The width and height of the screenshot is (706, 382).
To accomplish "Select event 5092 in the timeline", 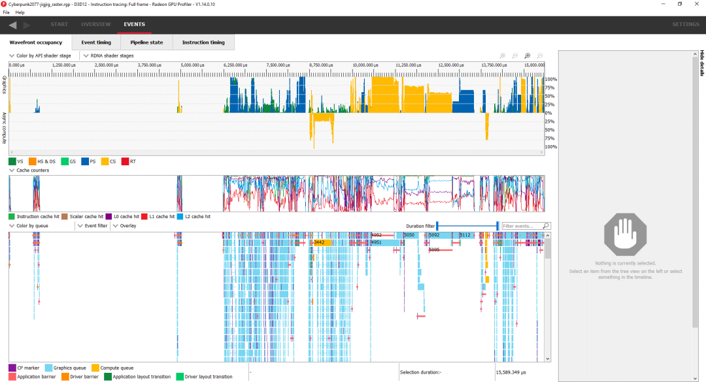I will pos(439,235).
